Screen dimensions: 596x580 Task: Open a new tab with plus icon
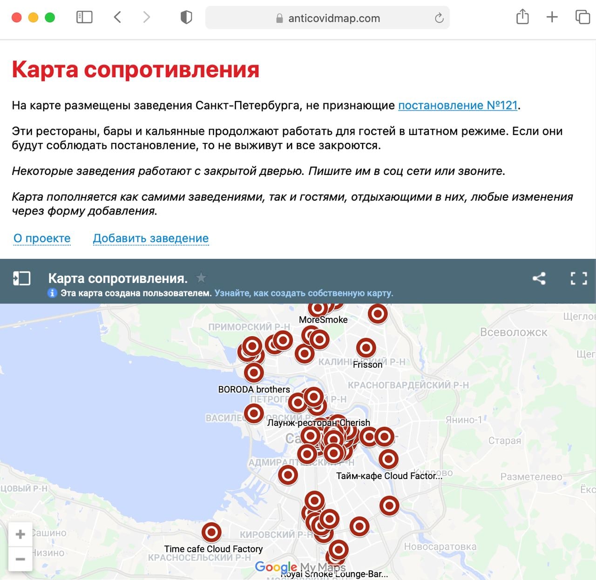coord(552,17)
